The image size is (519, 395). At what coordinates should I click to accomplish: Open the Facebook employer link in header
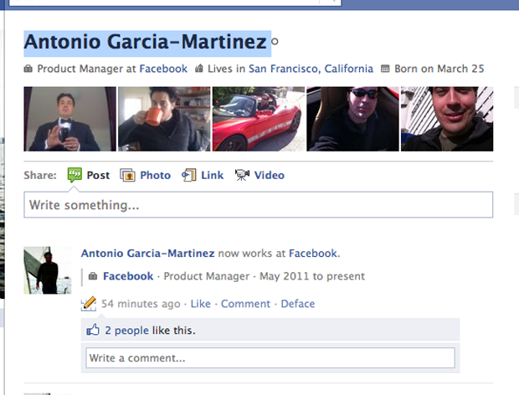click(x=163, y=69)
